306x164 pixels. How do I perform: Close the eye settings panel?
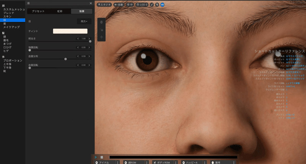91,3
